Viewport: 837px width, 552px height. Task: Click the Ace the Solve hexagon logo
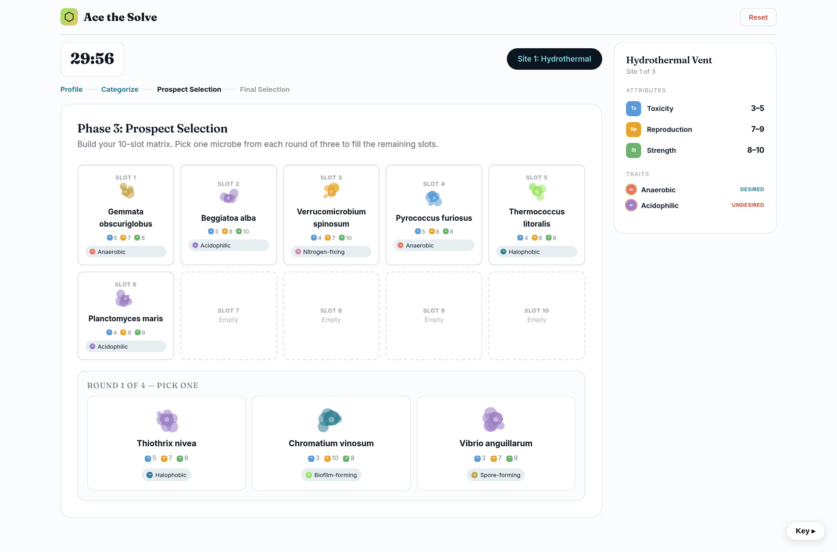pos(69,17)
